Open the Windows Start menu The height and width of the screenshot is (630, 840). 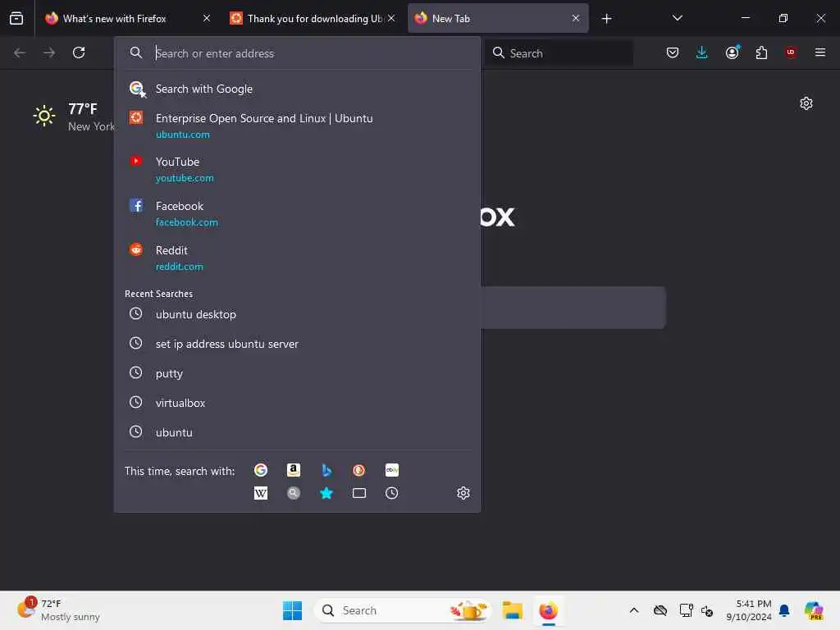pyautogui.click(x=292, y=610)
